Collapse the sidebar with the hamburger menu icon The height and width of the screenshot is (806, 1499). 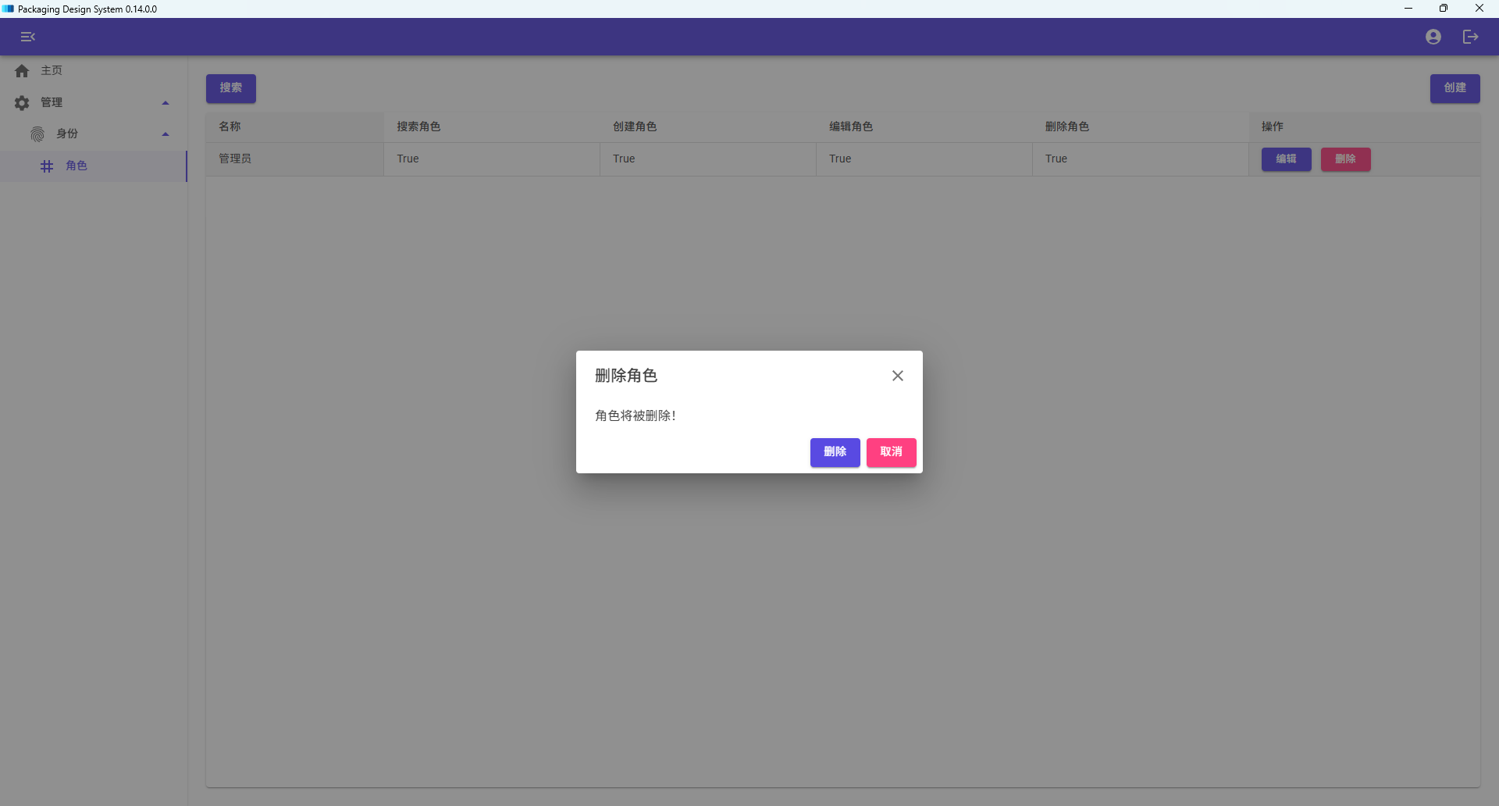tap(28, 37)
